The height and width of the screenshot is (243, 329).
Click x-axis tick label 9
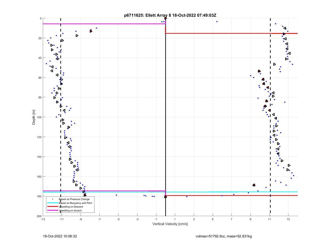(x=251, y=219)
